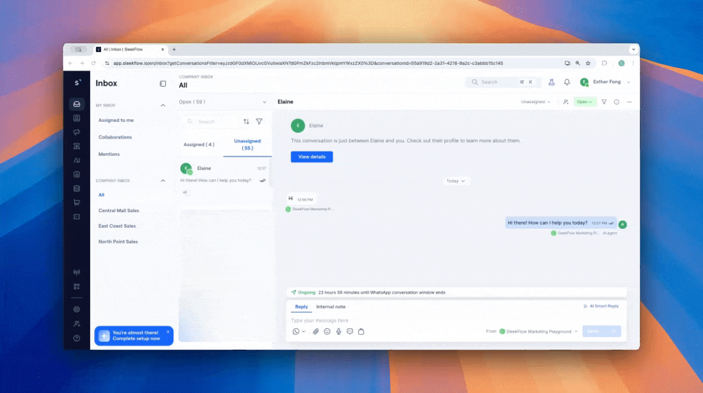Switch the message read status via checkmark icon
This screenshot has height=393, width=703.
coord(263,180)
